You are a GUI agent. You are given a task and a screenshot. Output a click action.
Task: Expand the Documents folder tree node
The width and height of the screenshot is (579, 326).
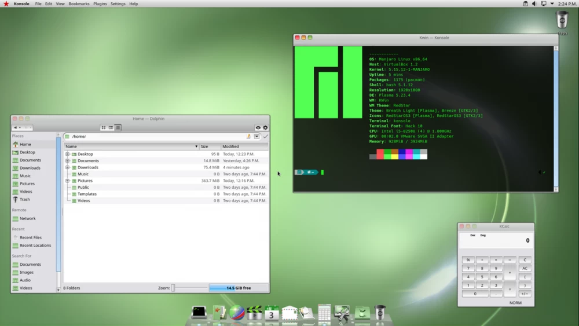pyautogui.click(x=68, y=160)
